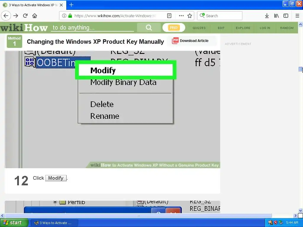Minimize the Firefox window
303x227 pixels.
286,4
